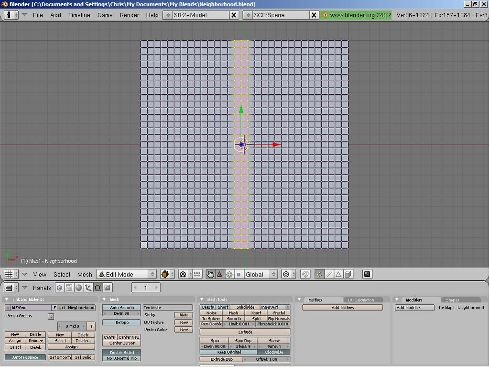Open the SCE:Scene browse arrows
Viewport: 489px width, 367px height.
click(x=248, y=15)
